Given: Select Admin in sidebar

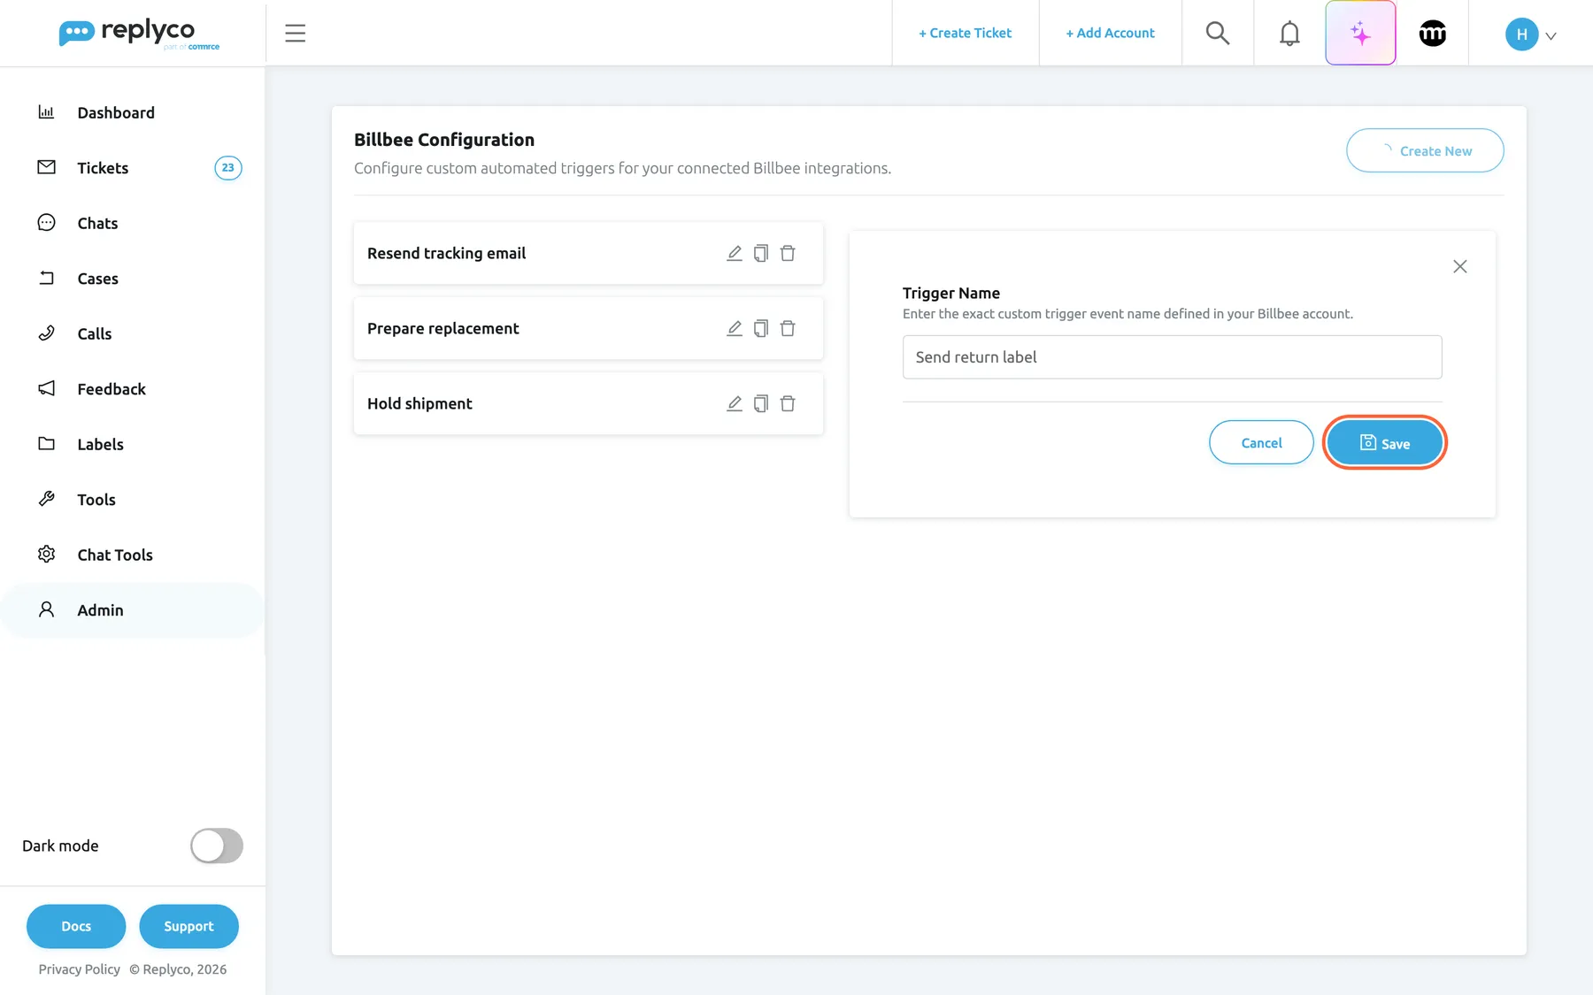Looking at the screenshot, I should (133, 610).
